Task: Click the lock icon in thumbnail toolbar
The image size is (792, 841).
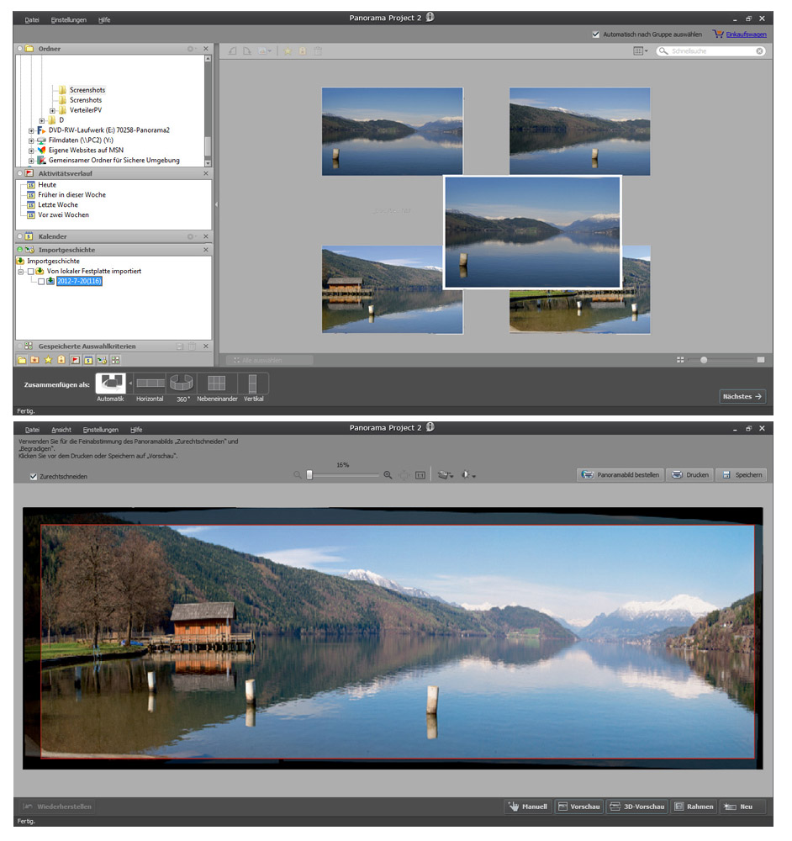Action: (303, 51)
